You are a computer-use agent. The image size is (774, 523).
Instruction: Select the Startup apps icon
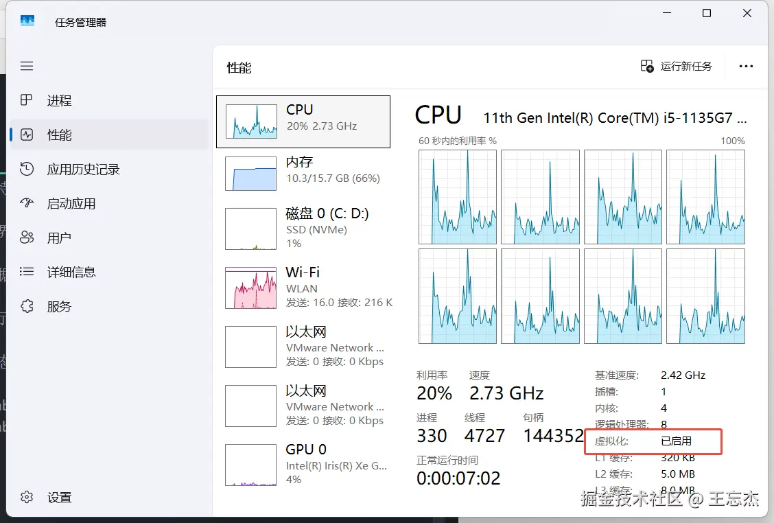point(27,203)
